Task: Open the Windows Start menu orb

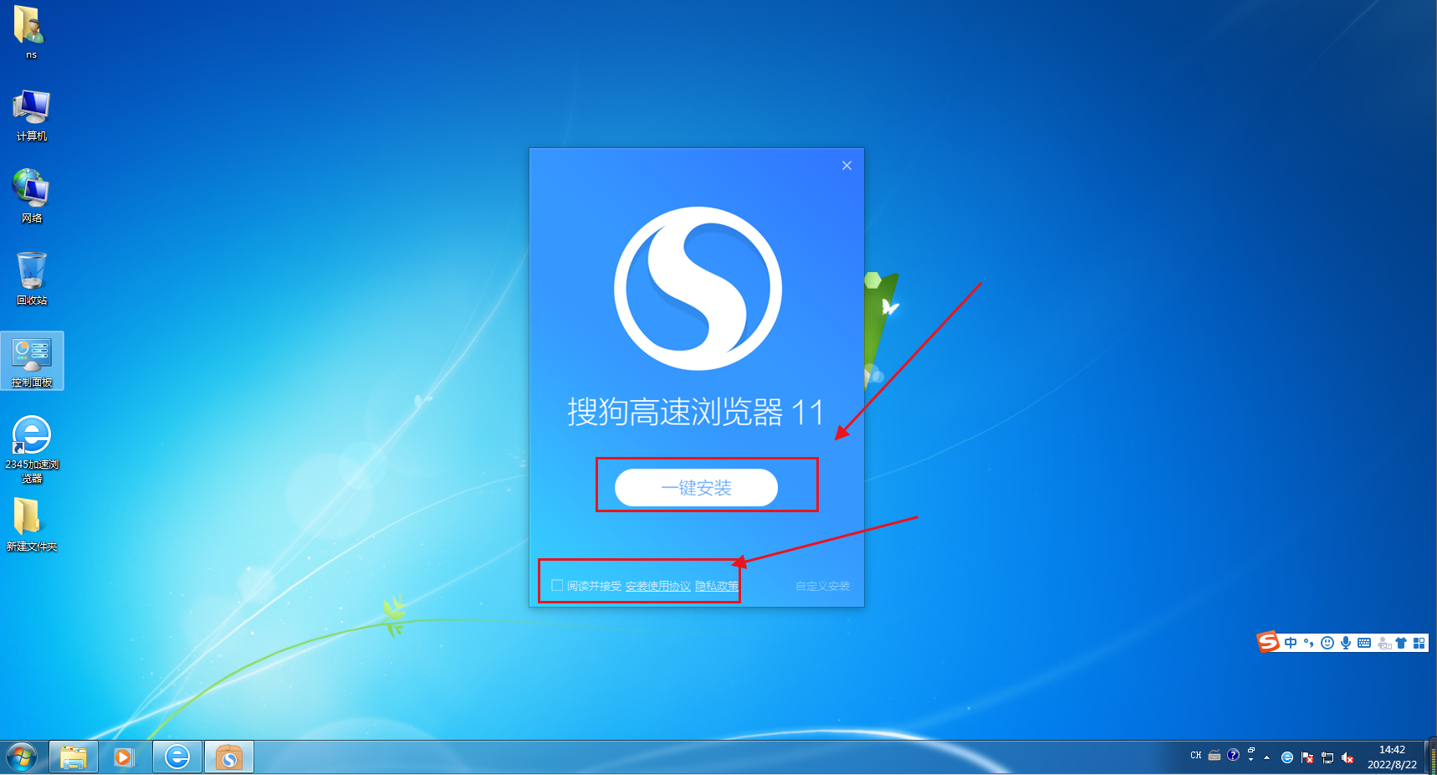Action: [22, 757]
